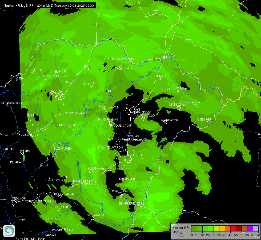
Task: Click the A 3 (H) route label
Action: click(16, 133)
